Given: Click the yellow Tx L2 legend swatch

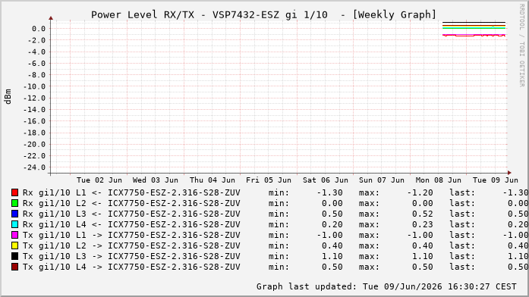Looking at the screenshot, I should [15, 245].
